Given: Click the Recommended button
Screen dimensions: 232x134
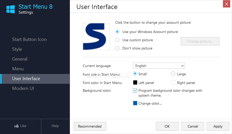Looking at the screenshot, I should (x=90, y=126).
